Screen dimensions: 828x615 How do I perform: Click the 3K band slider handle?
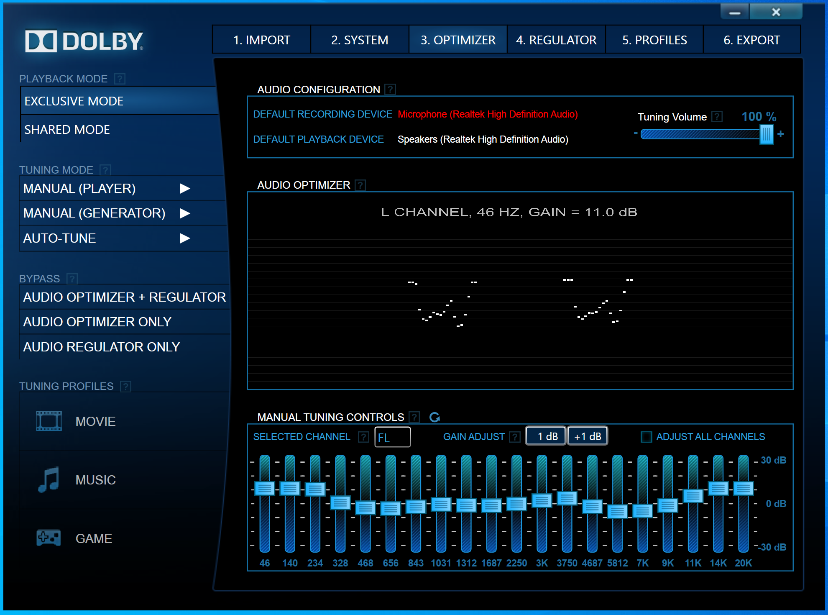tap(542, 500)
